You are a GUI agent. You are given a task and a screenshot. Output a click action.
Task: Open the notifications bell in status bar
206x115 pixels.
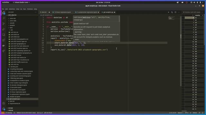click(202, 113)
